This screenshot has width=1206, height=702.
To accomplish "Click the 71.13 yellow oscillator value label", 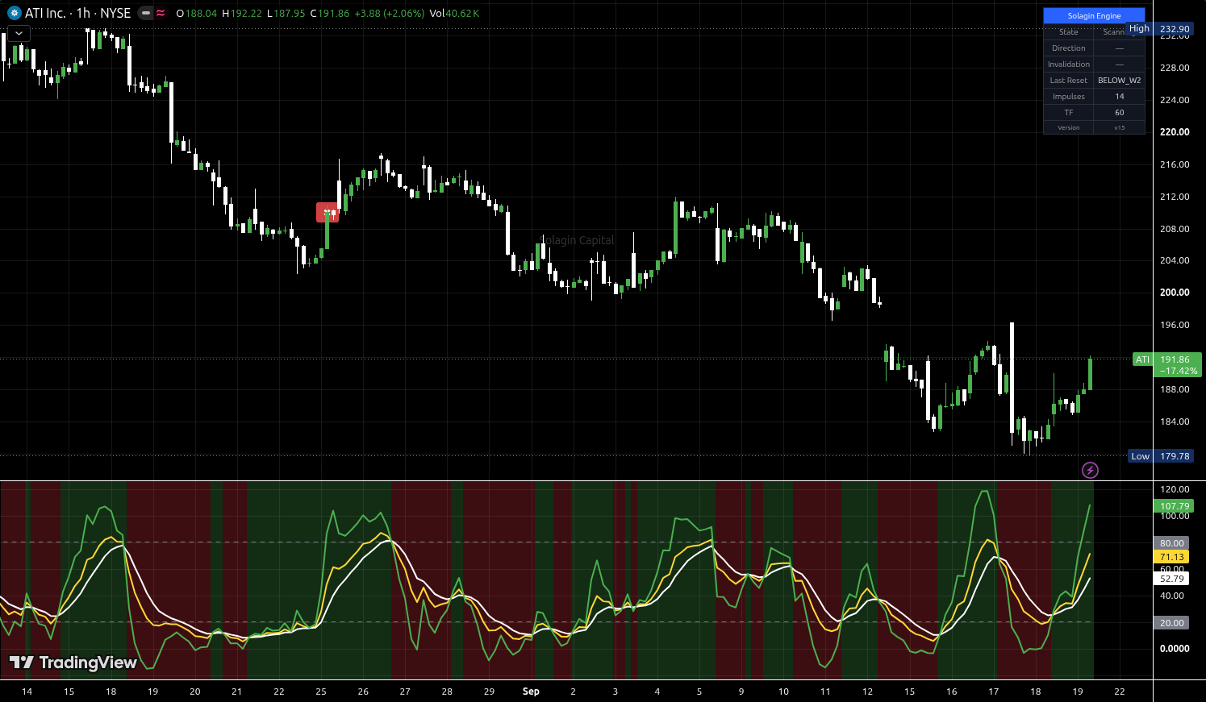I will point(1171,557).
